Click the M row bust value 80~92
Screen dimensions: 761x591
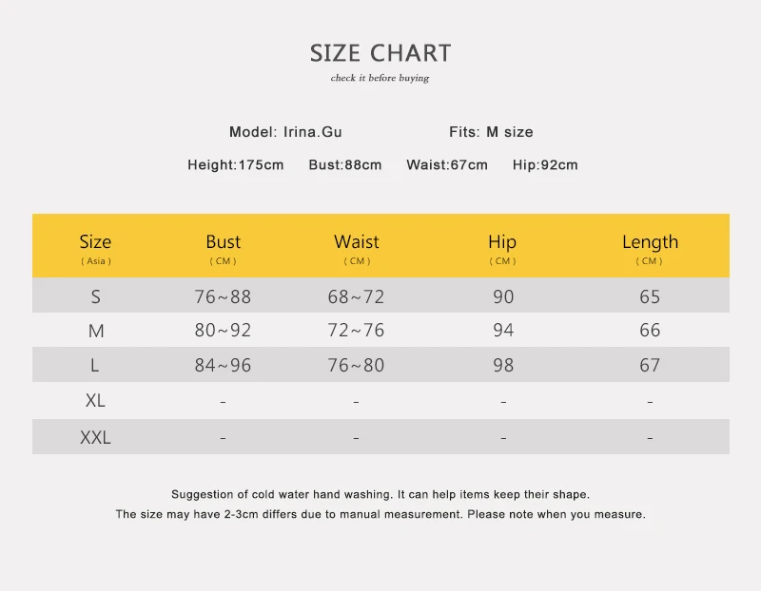[223, 330]
